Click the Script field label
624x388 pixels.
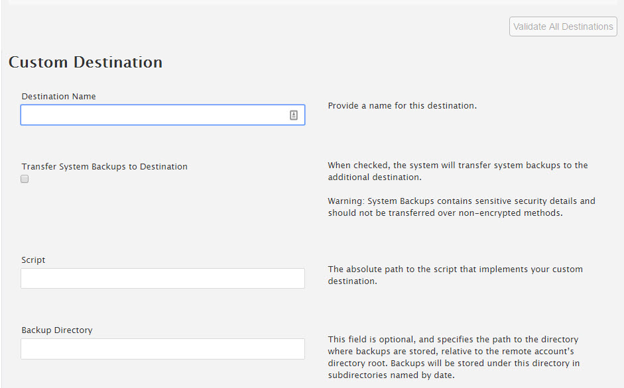(33, 260)
